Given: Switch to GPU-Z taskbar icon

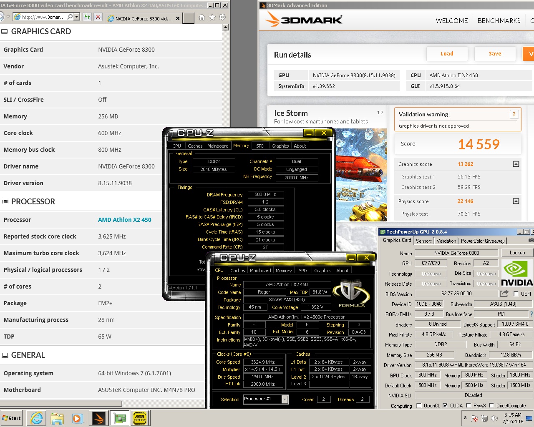Looking at the screenshot, I should coord(119,418).
